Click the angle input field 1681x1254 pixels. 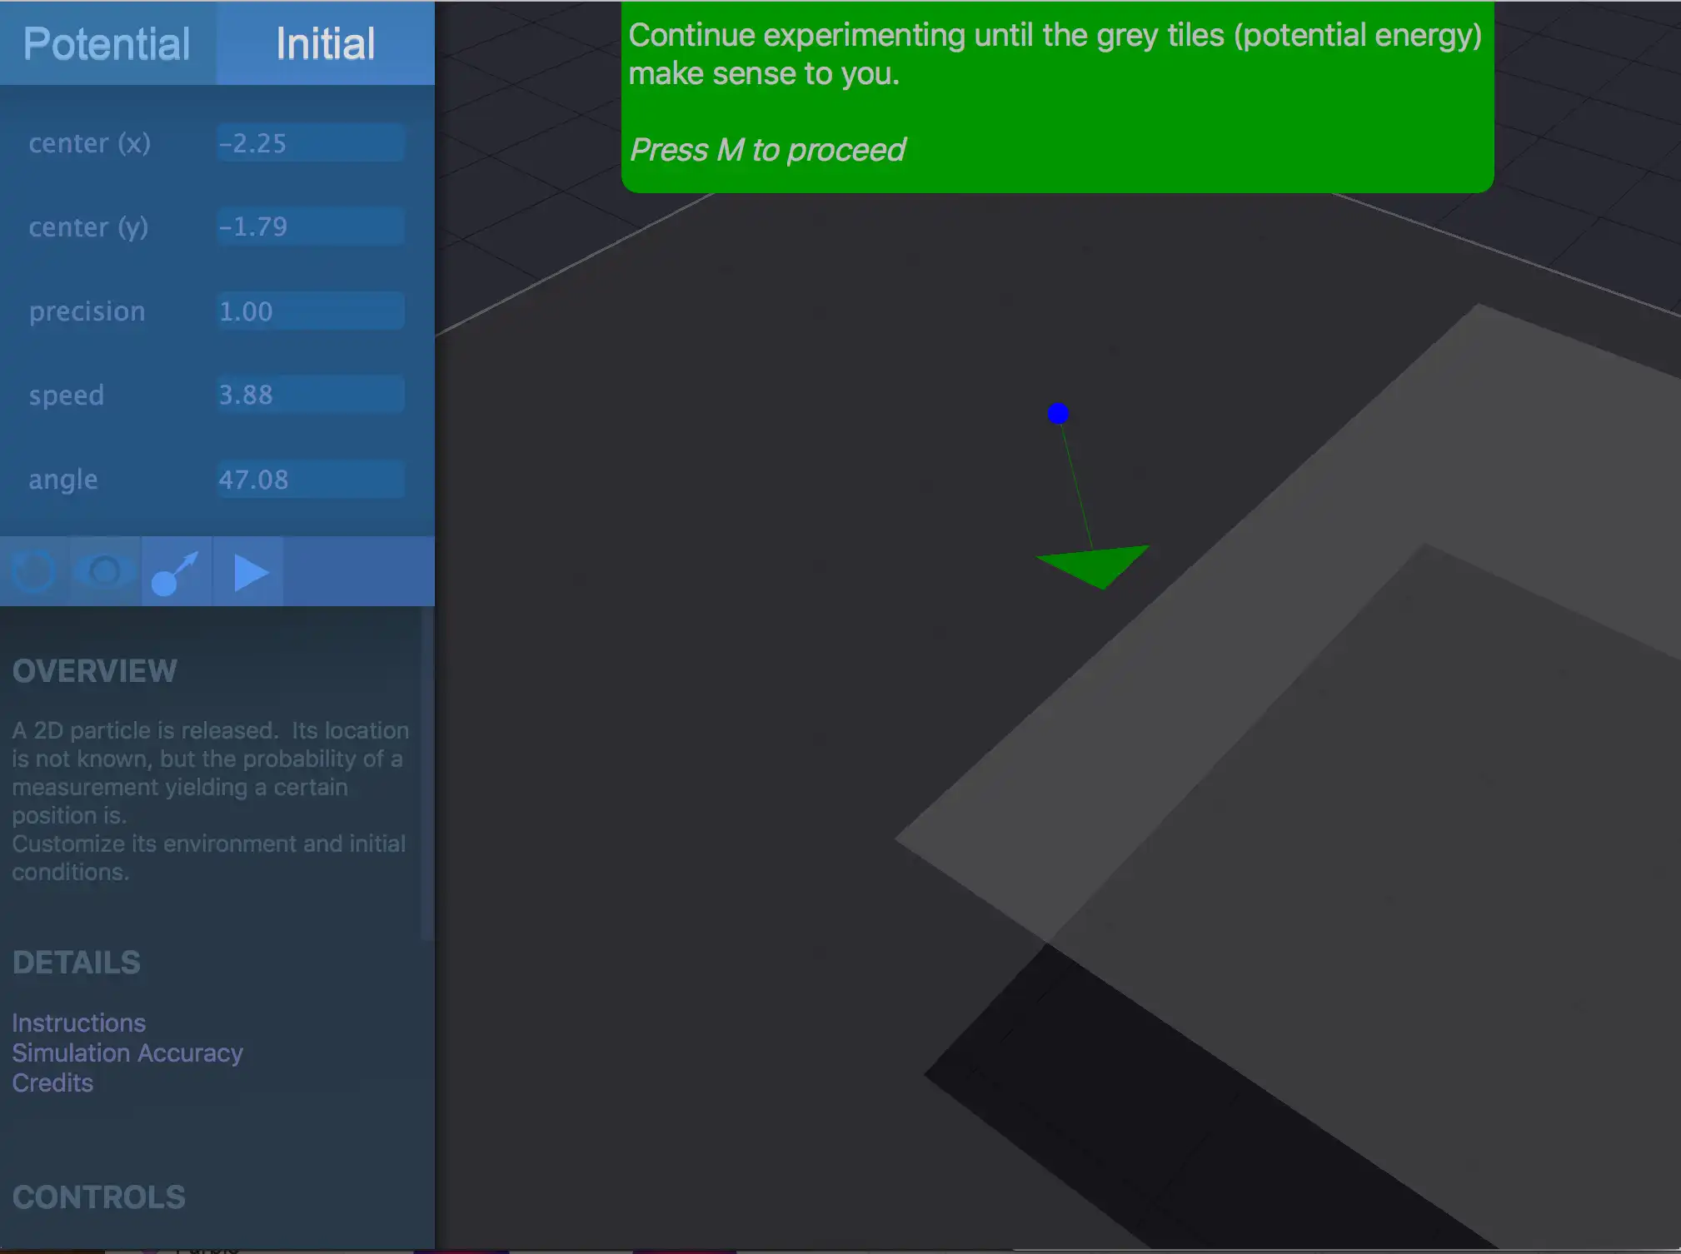tap(308, 478)
